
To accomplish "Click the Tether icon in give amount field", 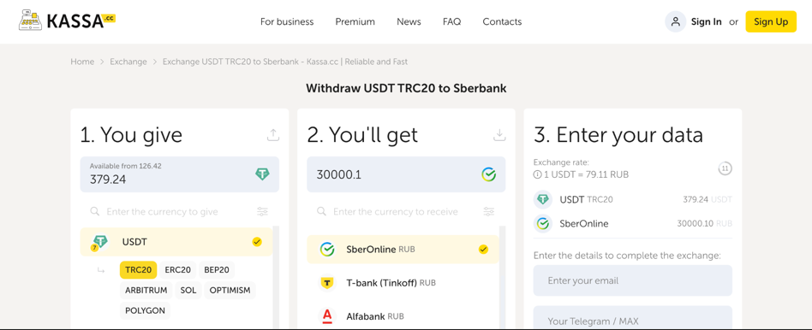I will coord(263,174).
